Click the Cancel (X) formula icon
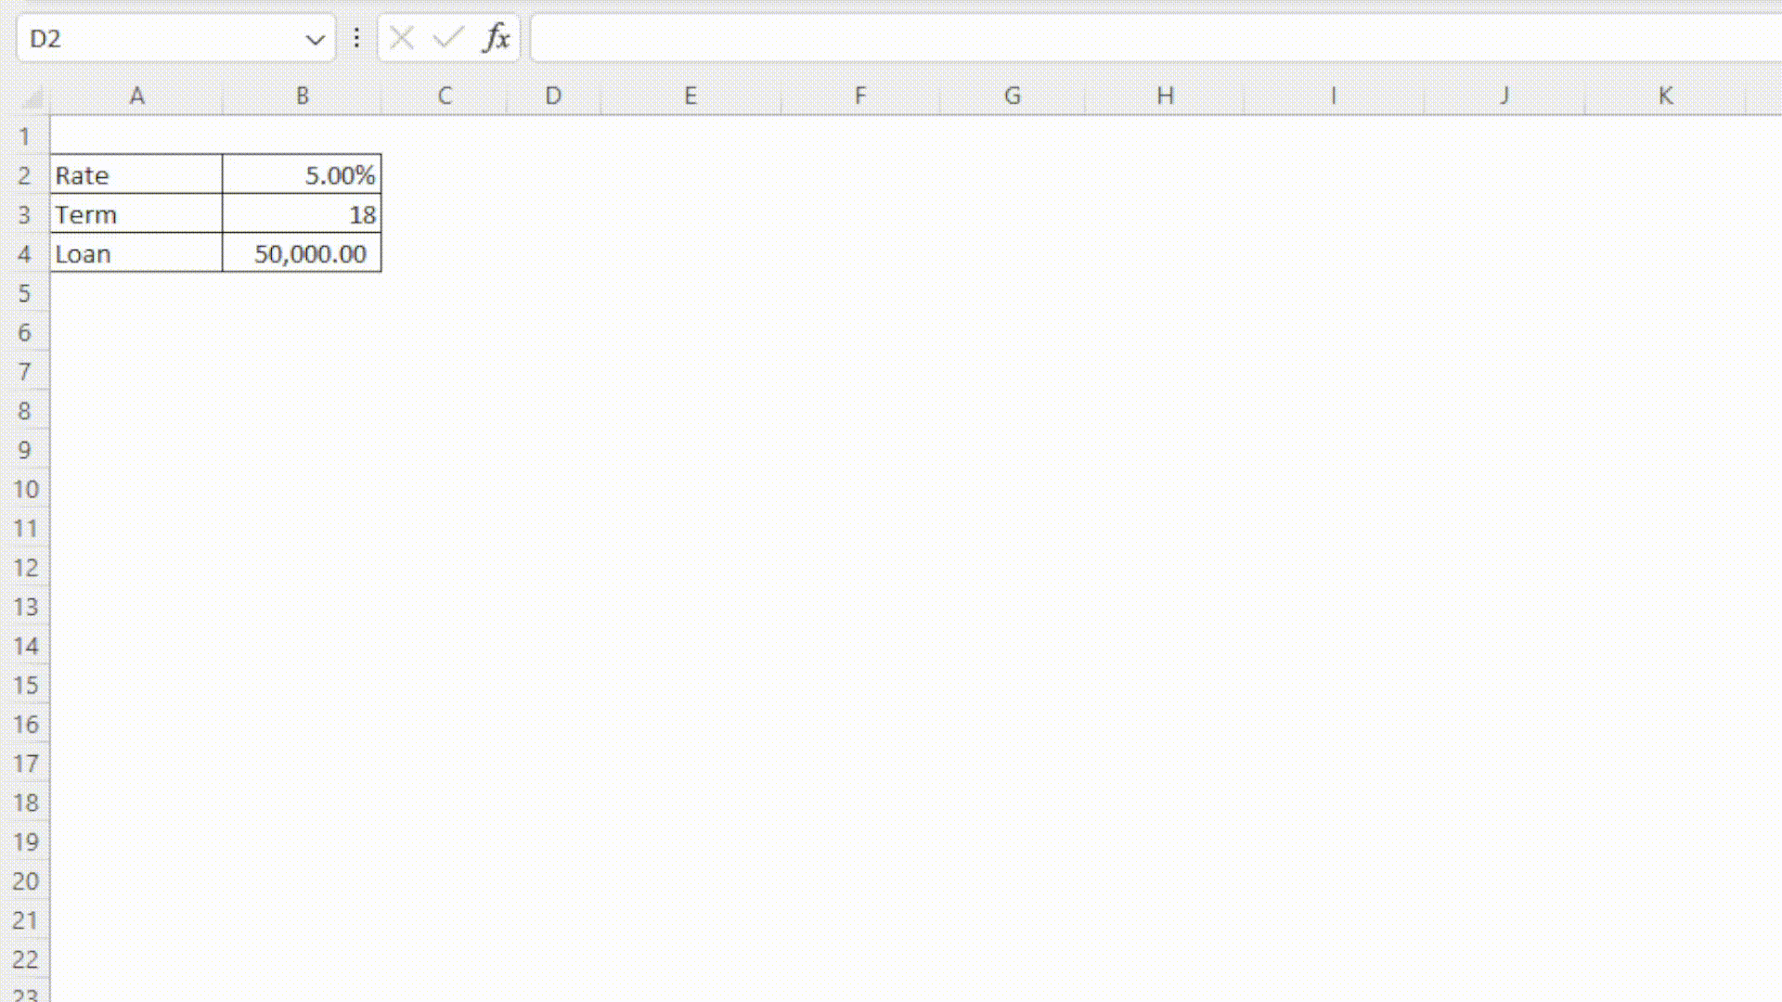1782x1002 pixels. [402, 38]
